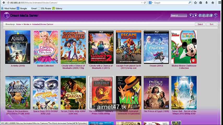Screen dimensions: 223x125
Task: Click the padlock round icon
Action: point(212,15)
